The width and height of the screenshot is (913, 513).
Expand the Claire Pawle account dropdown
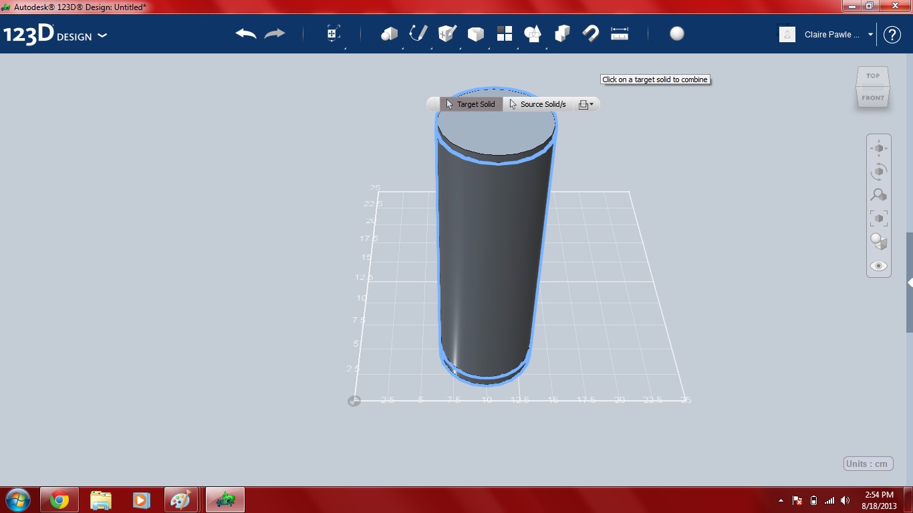click(x=870, y=35)
